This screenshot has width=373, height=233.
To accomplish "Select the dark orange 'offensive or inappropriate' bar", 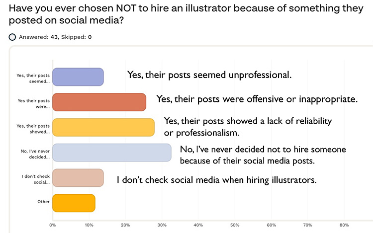I will 99,102.
